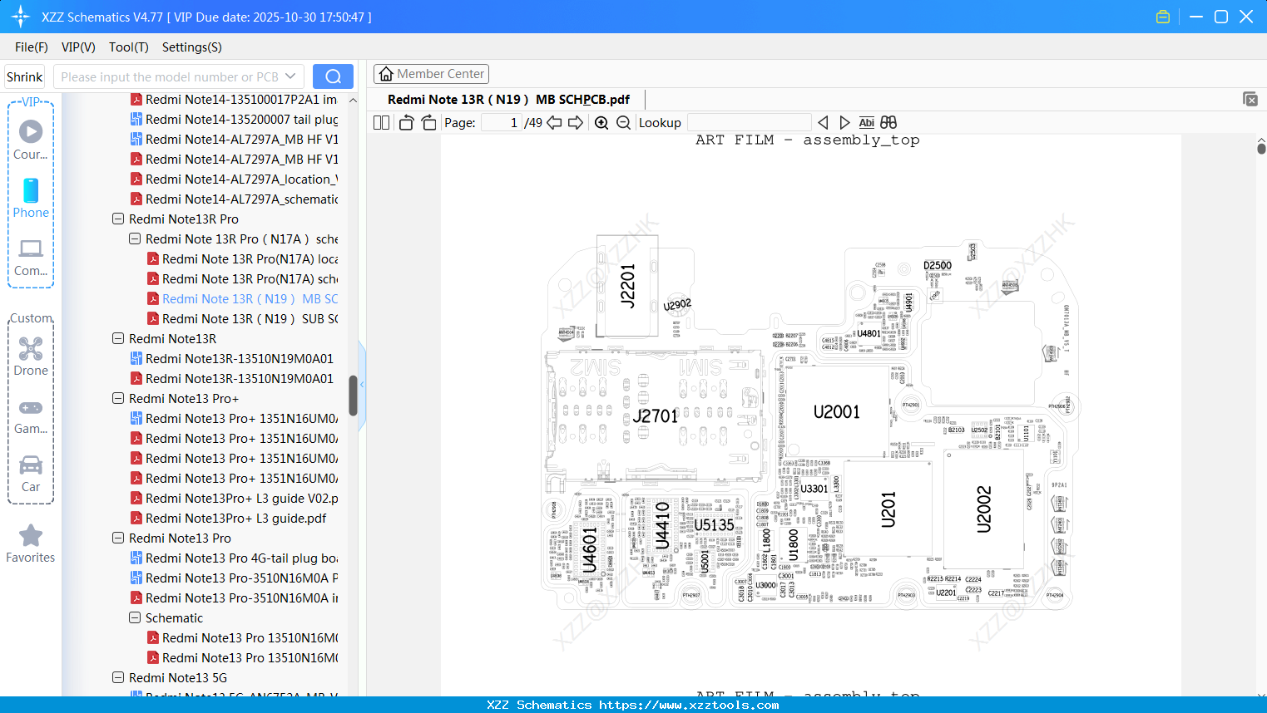Collapse the Schematic tree node
The width and height of the screenshot is (1267, 713).
[x=134, y=617]
